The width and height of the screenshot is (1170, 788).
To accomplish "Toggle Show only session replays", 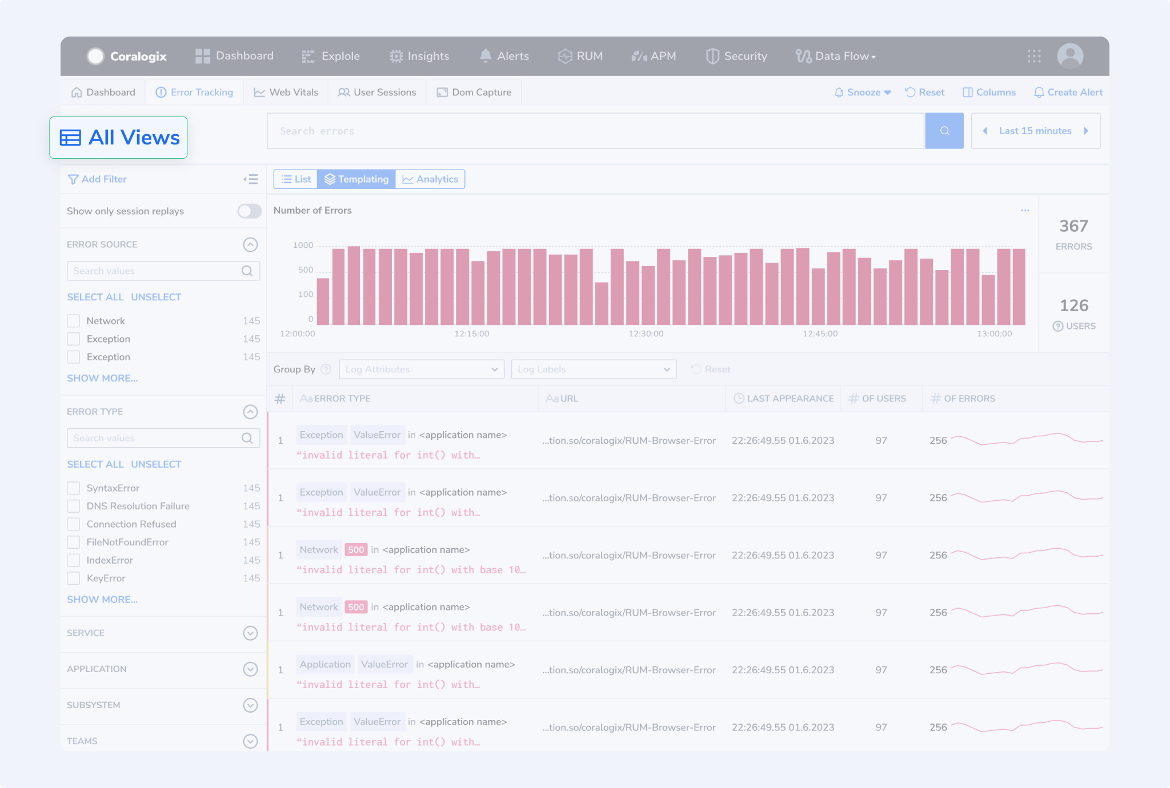I will [250, 211].
